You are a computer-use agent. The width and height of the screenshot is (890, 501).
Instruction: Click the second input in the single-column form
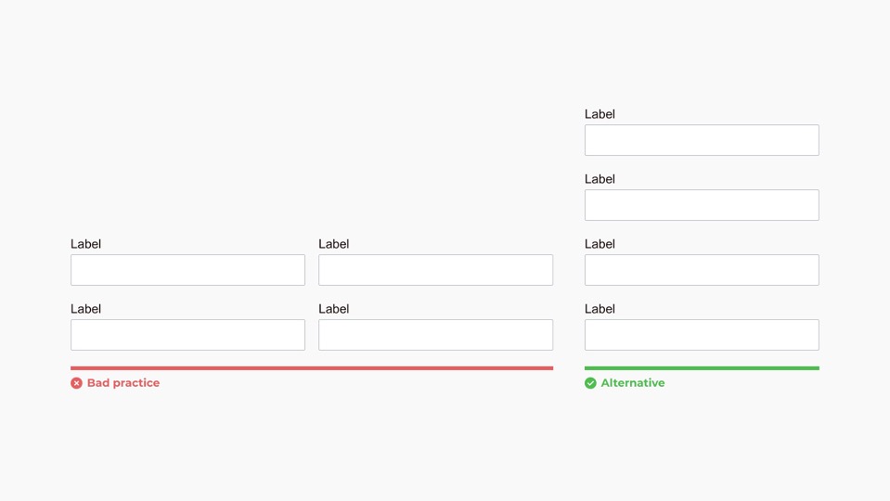[x=702, y=205]
